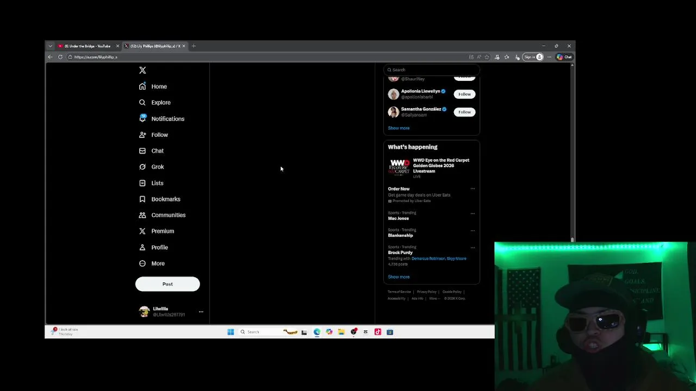The height and width of the screenshot is (391, 696).
Task: Click the Order Now promoted item
Action: (x=399, y=189)
